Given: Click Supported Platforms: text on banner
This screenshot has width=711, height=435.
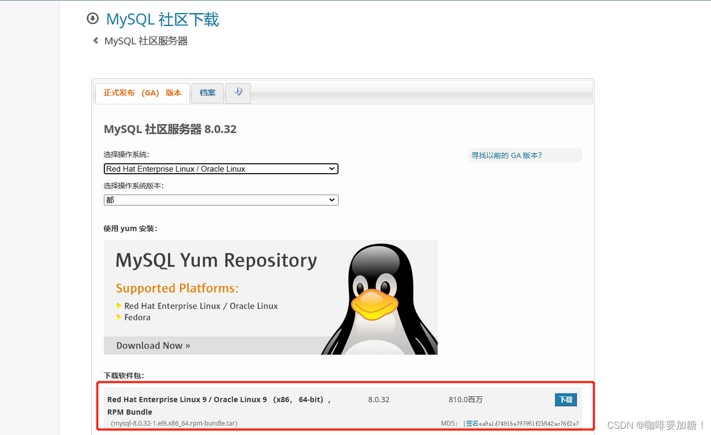Looking at the screenshot, I should [x=177, y=288].
